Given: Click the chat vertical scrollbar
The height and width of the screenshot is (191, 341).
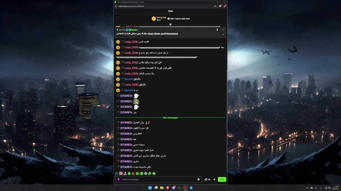Looking at the screenshot, I should click(227, 119).
